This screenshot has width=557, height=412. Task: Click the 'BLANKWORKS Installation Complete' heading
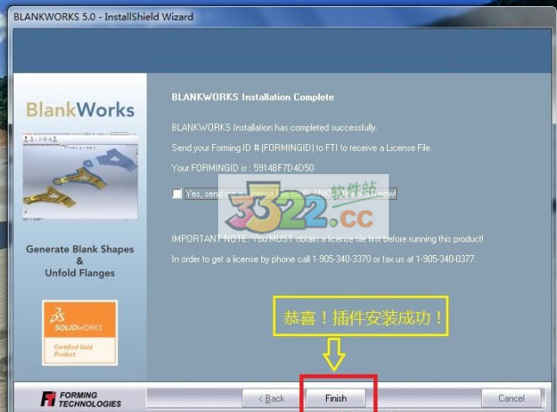coord(253,97)
